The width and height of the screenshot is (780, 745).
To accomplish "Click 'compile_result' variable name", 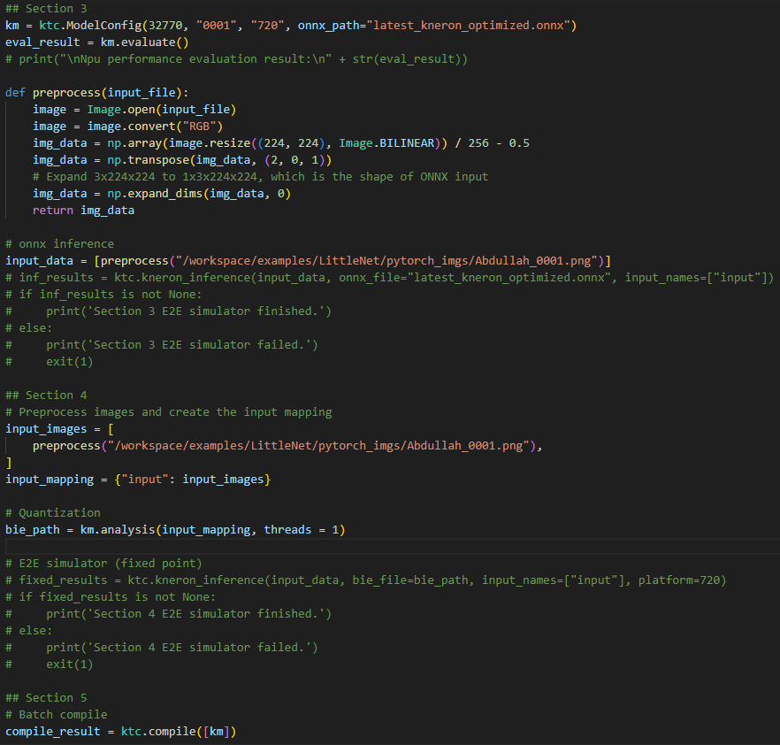I will click(53, 732).
